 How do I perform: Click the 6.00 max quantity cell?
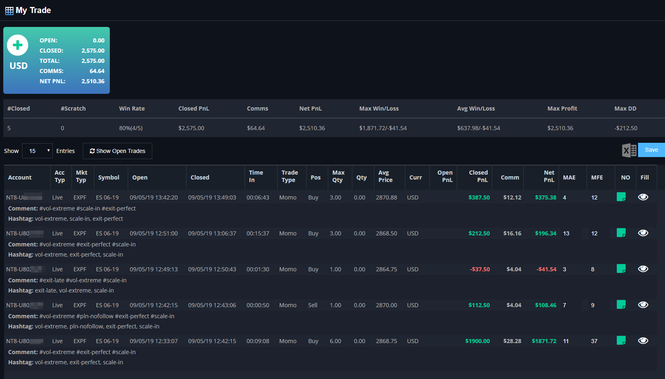coord(336,341)
